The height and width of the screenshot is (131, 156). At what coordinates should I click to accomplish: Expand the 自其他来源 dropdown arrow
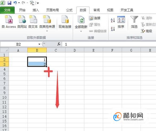tap(47, 31)
